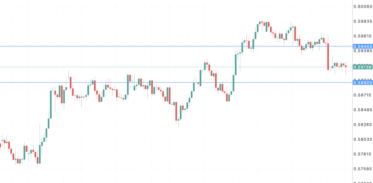Click the 0.57585 price axis label
The width and height of the screenshot is (373, 183).
(363, 169)
